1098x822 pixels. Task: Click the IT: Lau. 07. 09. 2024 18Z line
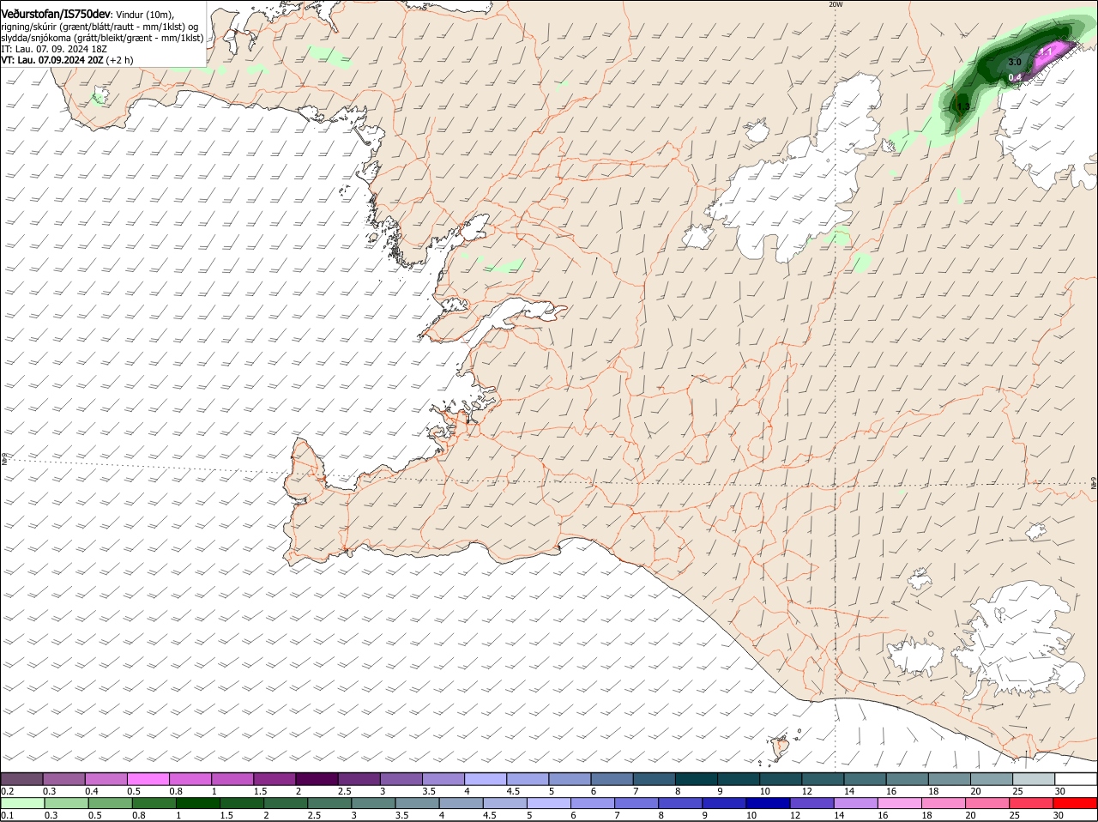[x=54, y=49]
